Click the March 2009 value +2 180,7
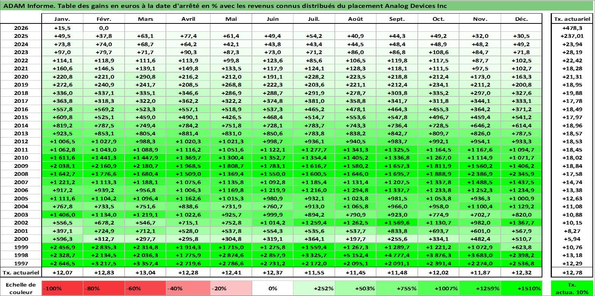 [x=145, y=166]
